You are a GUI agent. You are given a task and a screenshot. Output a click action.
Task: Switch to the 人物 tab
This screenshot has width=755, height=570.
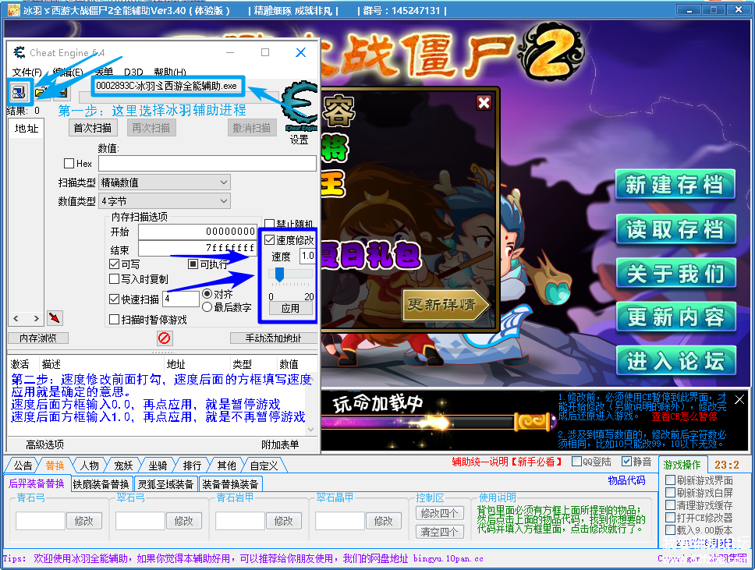pyautogui.click(x=89, y=466)
